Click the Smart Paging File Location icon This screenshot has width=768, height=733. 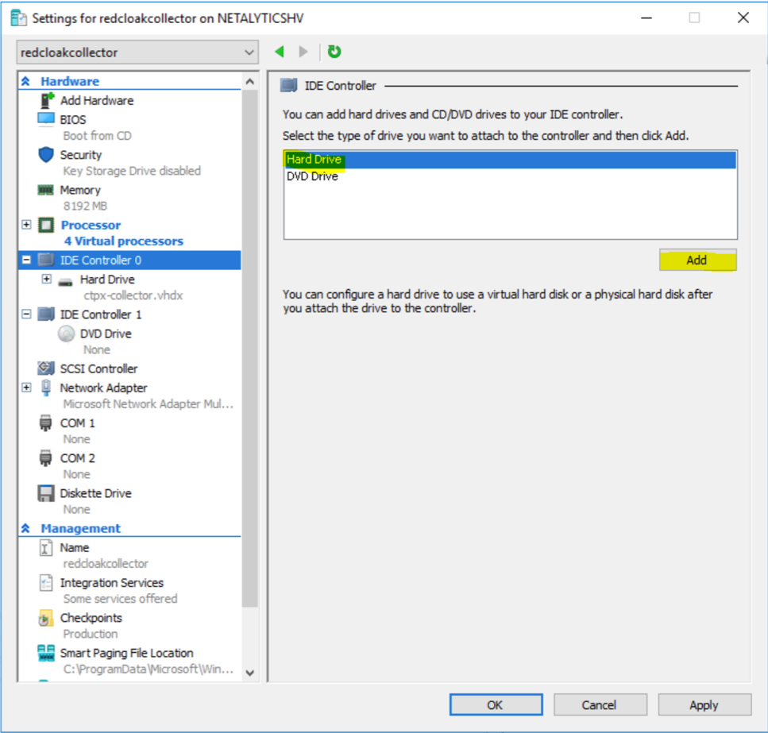[46, 653]
